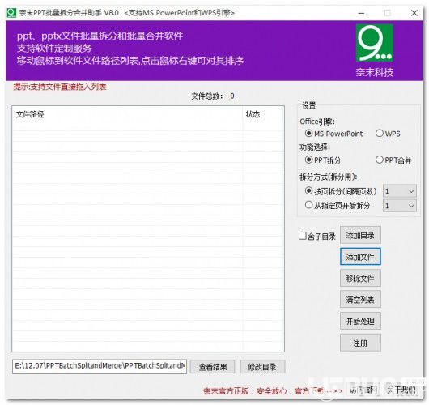Select the MS PowerPoint engine option
The image size is (429, 405).
coord(334,134)
